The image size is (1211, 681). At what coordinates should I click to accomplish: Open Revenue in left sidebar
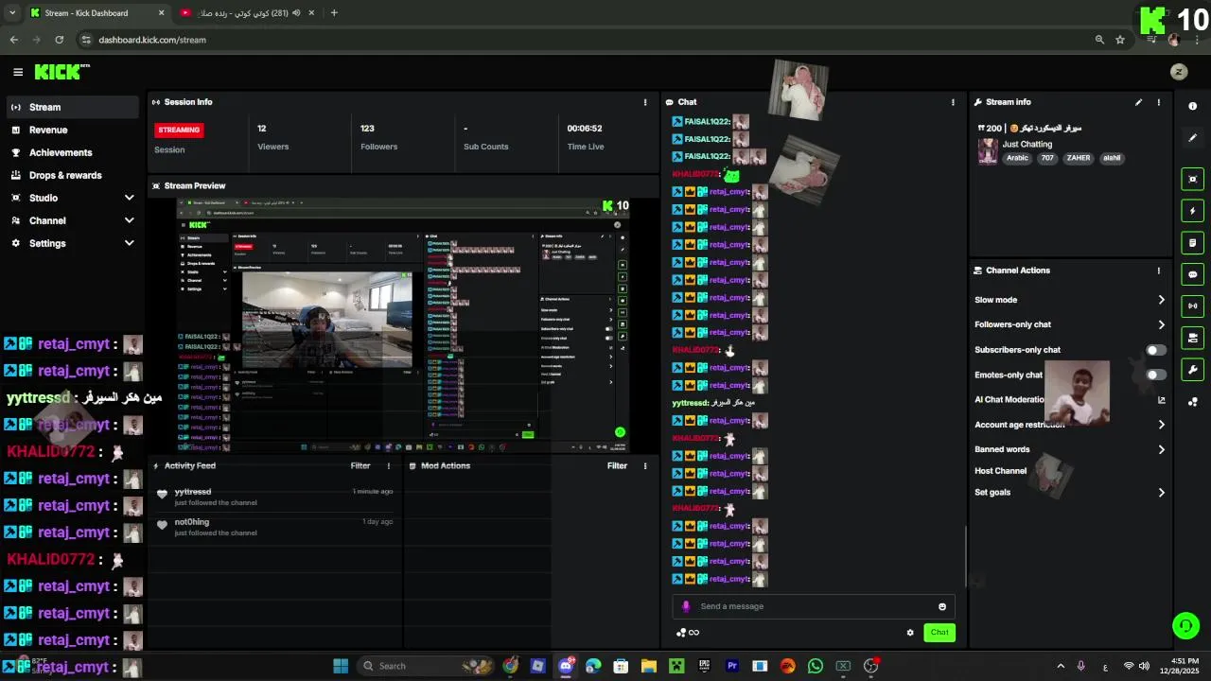tap(73, 130)
